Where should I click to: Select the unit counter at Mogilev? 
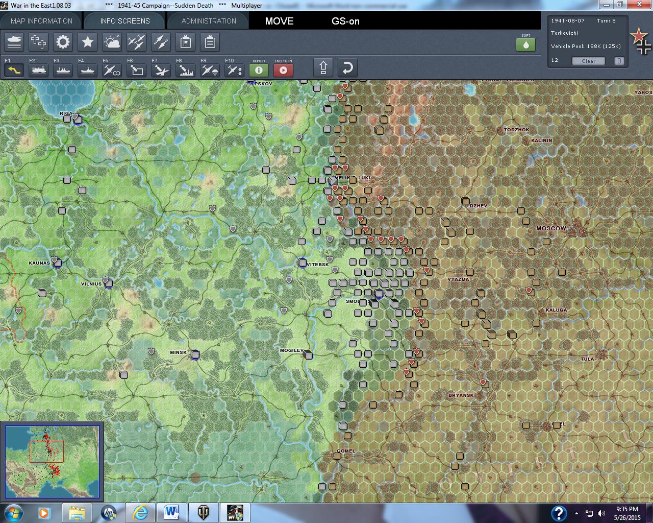point(308,354)
